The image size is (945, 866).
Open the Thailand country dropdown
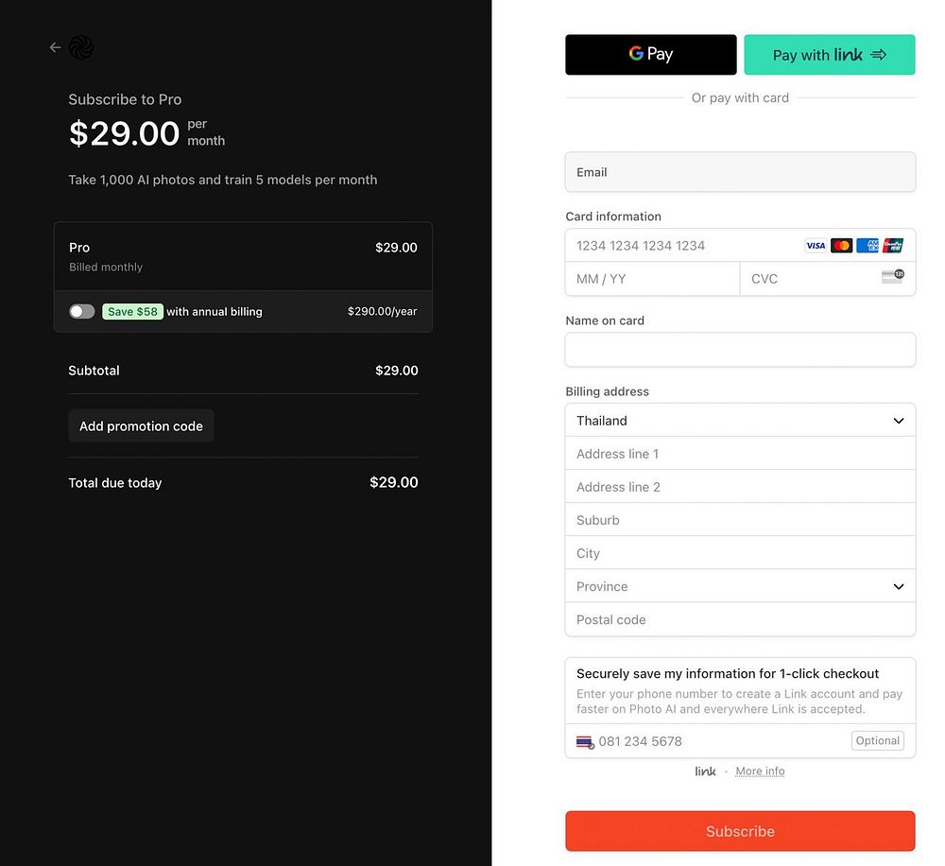coord(740,421)
